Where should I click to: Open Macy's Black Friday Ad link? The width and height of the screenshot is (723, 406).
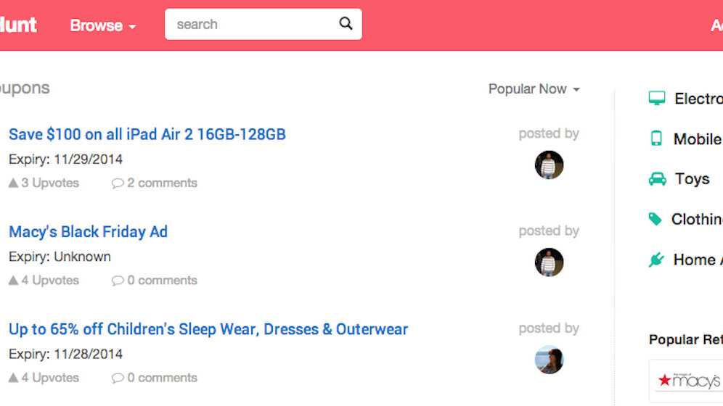click(88, 232)
